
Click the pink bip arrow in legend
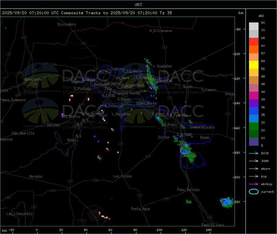(x=254, y=176)
